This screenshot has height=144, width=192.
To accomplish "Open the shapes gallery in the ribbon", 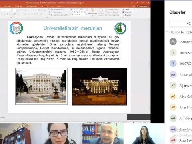I will click(x=79, y=12).
